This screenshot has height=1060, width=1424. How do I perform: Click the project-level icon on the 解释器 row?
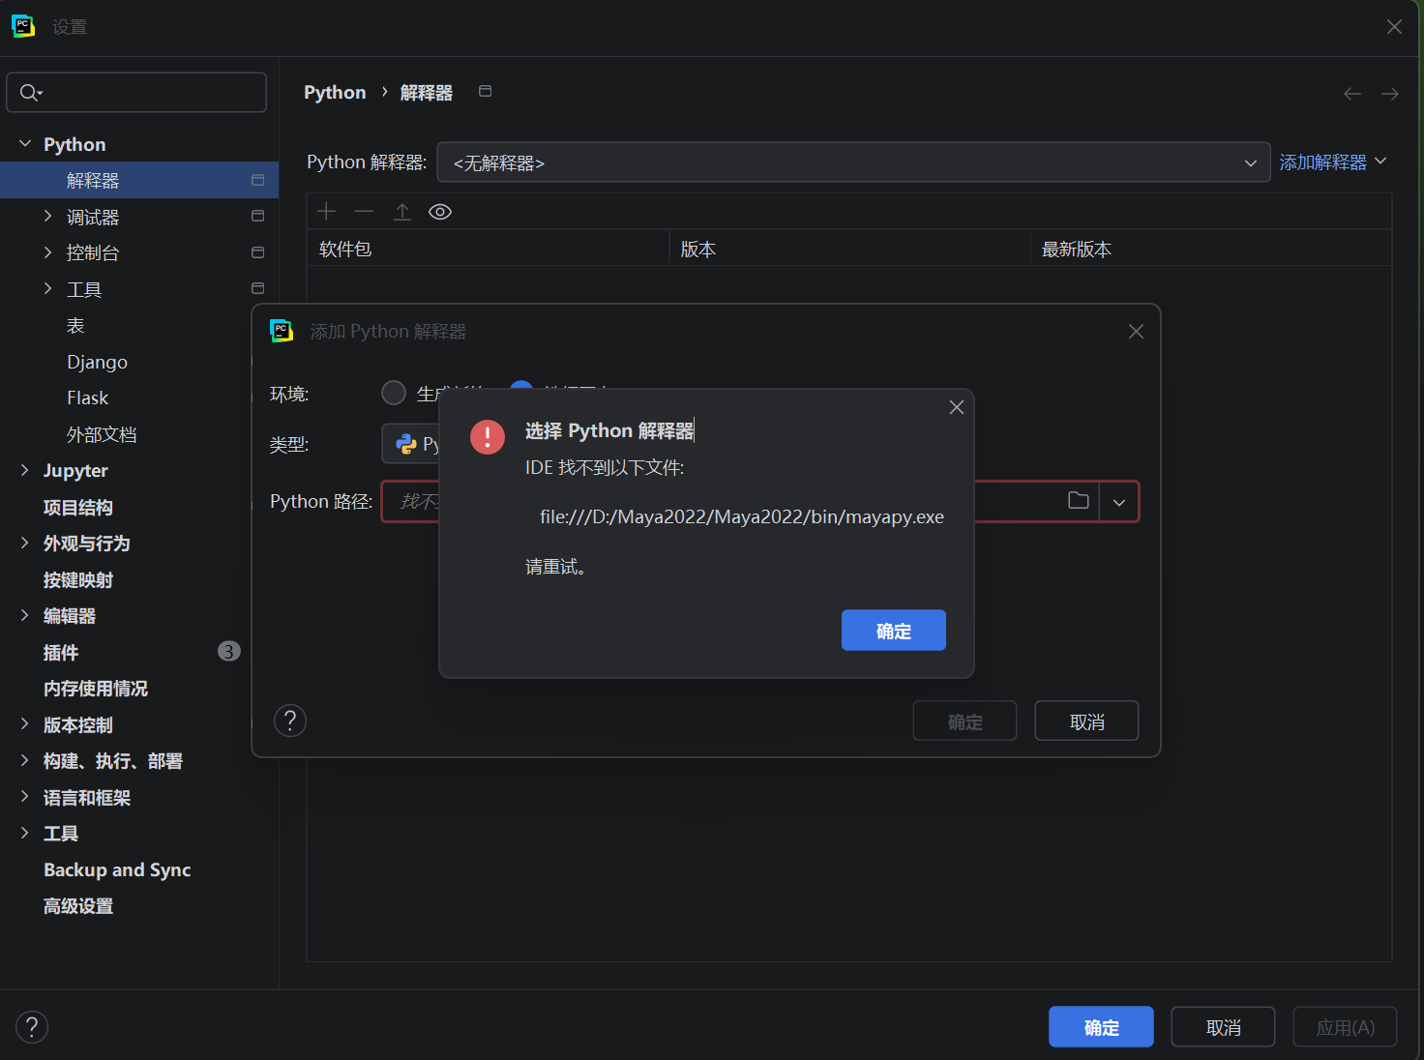tap(257, 180)
